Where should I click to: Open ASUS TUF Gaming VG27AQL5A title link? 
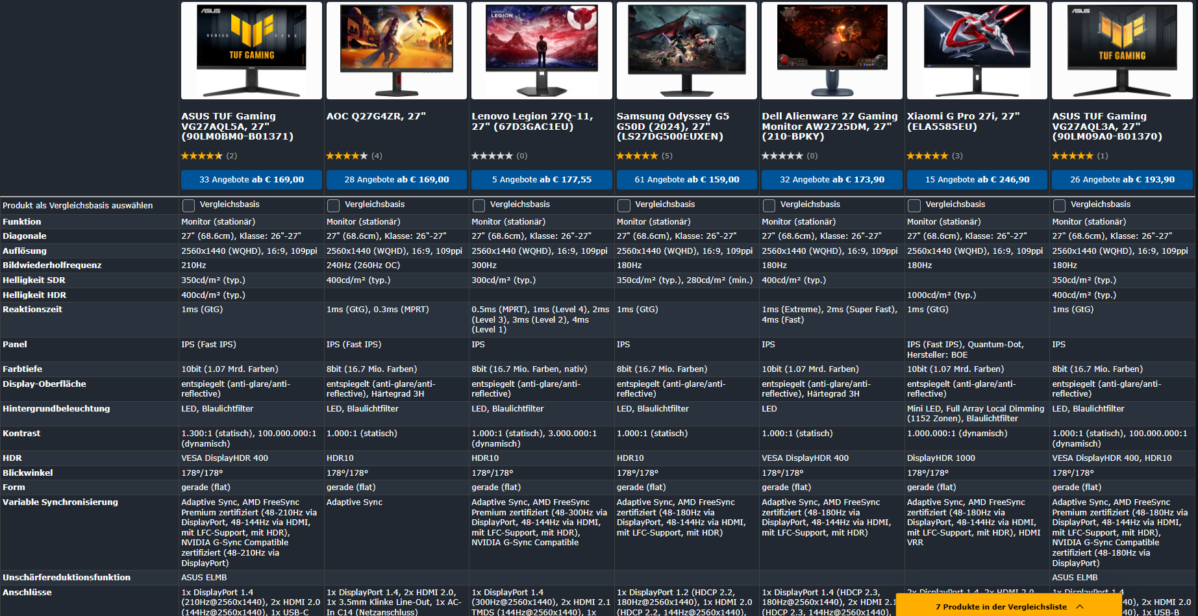(x=237, y=127)
